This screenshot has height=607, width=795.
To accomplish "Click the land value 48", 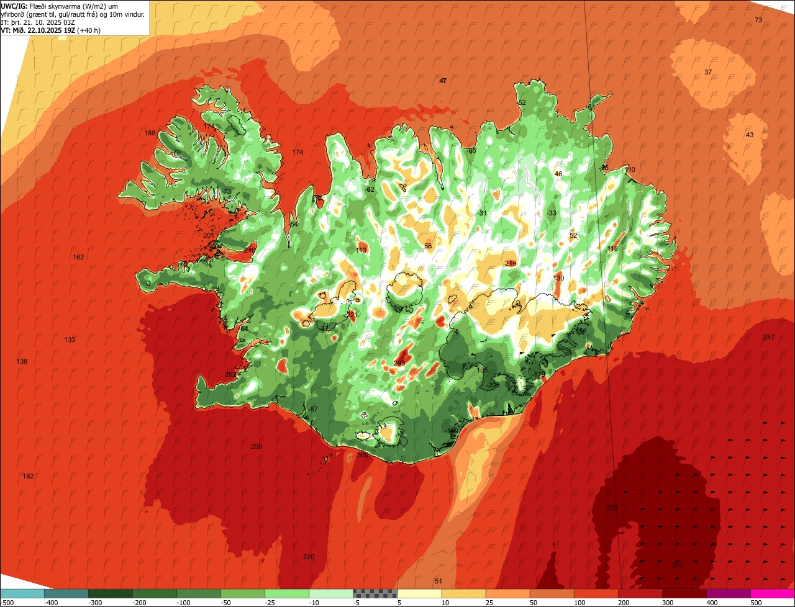I will pos(558,174).
